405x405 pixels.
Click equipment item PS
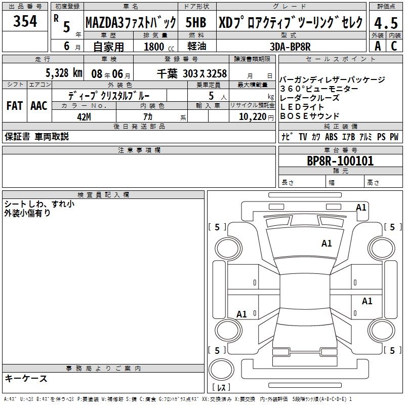click(381, 137)
